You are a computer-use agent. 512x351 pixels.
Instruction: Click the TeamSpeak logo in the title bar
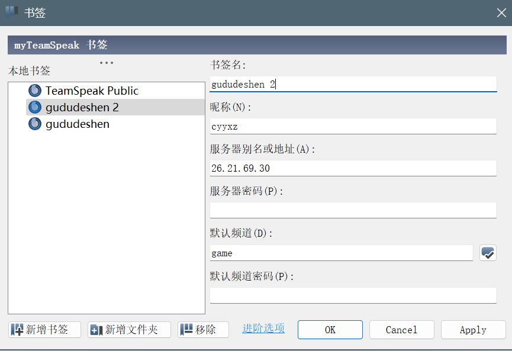click(x=10, y=12)
